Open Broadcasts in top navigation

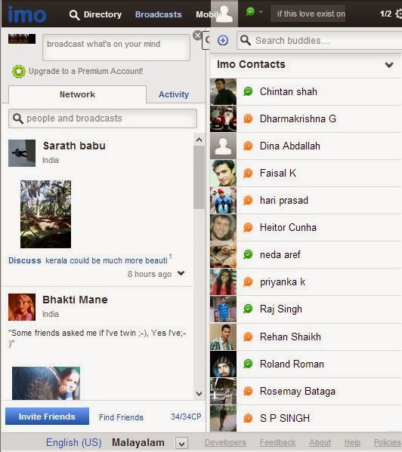[x=159, y=14]
